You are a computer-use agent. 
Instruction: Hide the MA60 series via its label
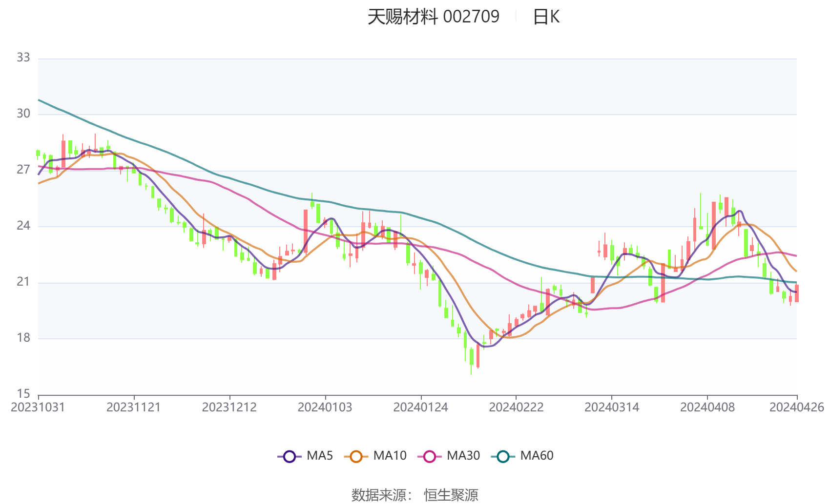537,456
